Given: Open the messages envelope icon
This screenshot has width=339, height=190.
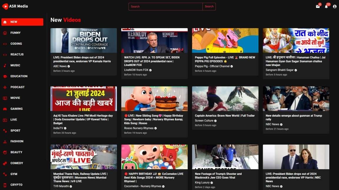Looking at the screenshot, I should (318, 6).
